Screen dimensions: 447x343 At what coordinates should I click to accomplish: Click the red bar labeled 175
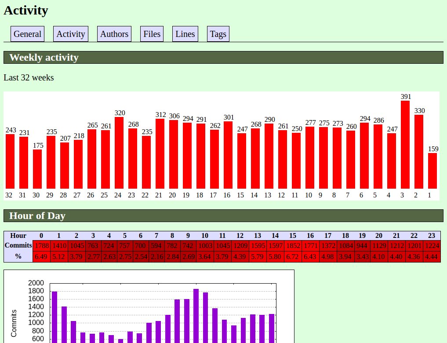click(x=37, y=169)
